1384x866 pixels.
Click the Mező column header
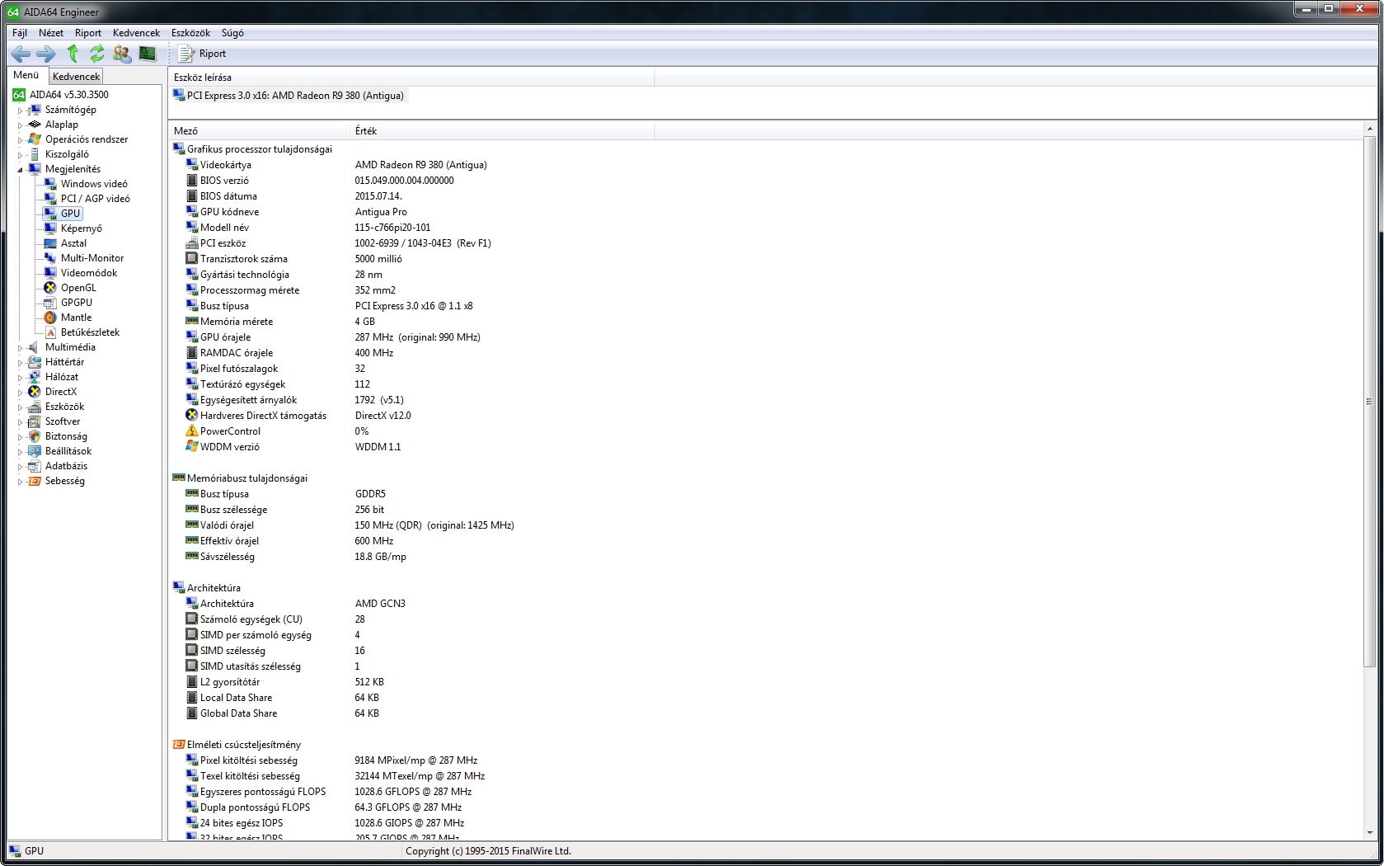coord(260,131)
